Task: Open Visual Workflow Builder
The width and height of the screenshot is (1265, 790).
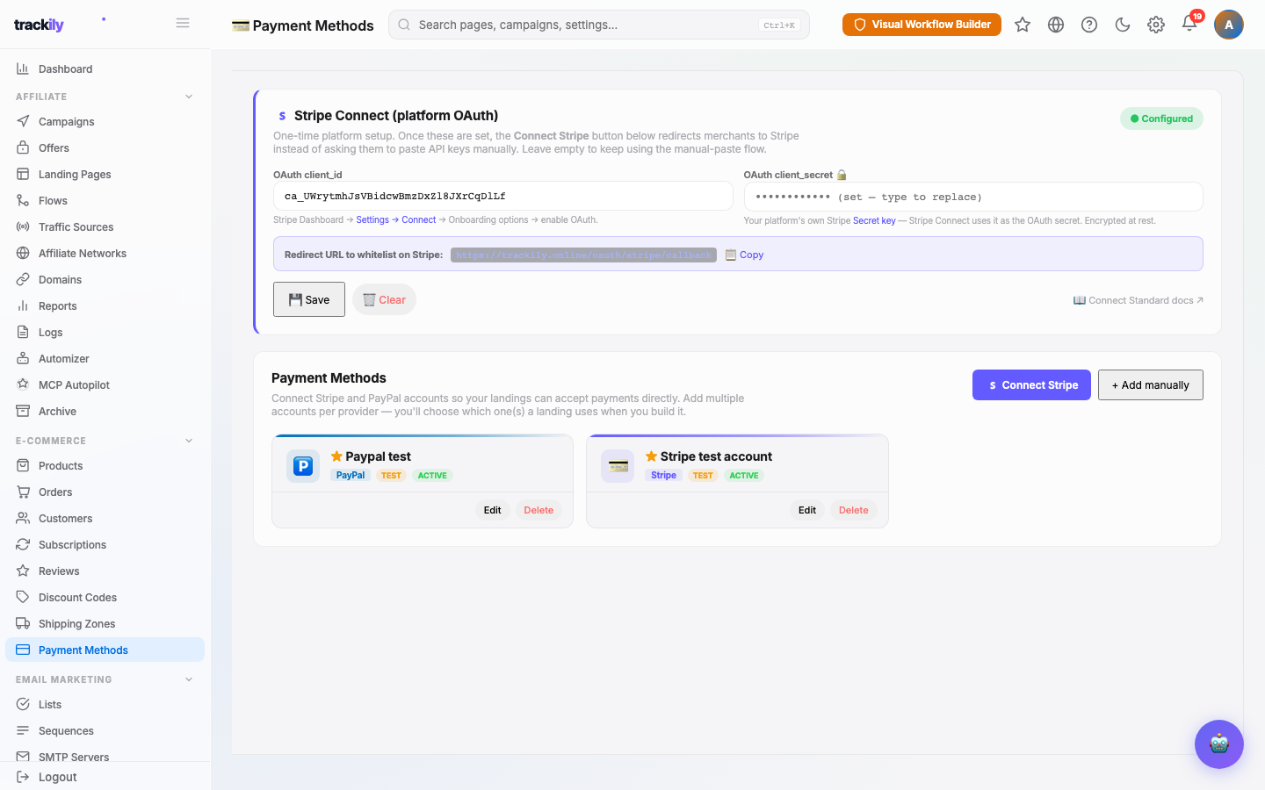Action: (922, 25)
